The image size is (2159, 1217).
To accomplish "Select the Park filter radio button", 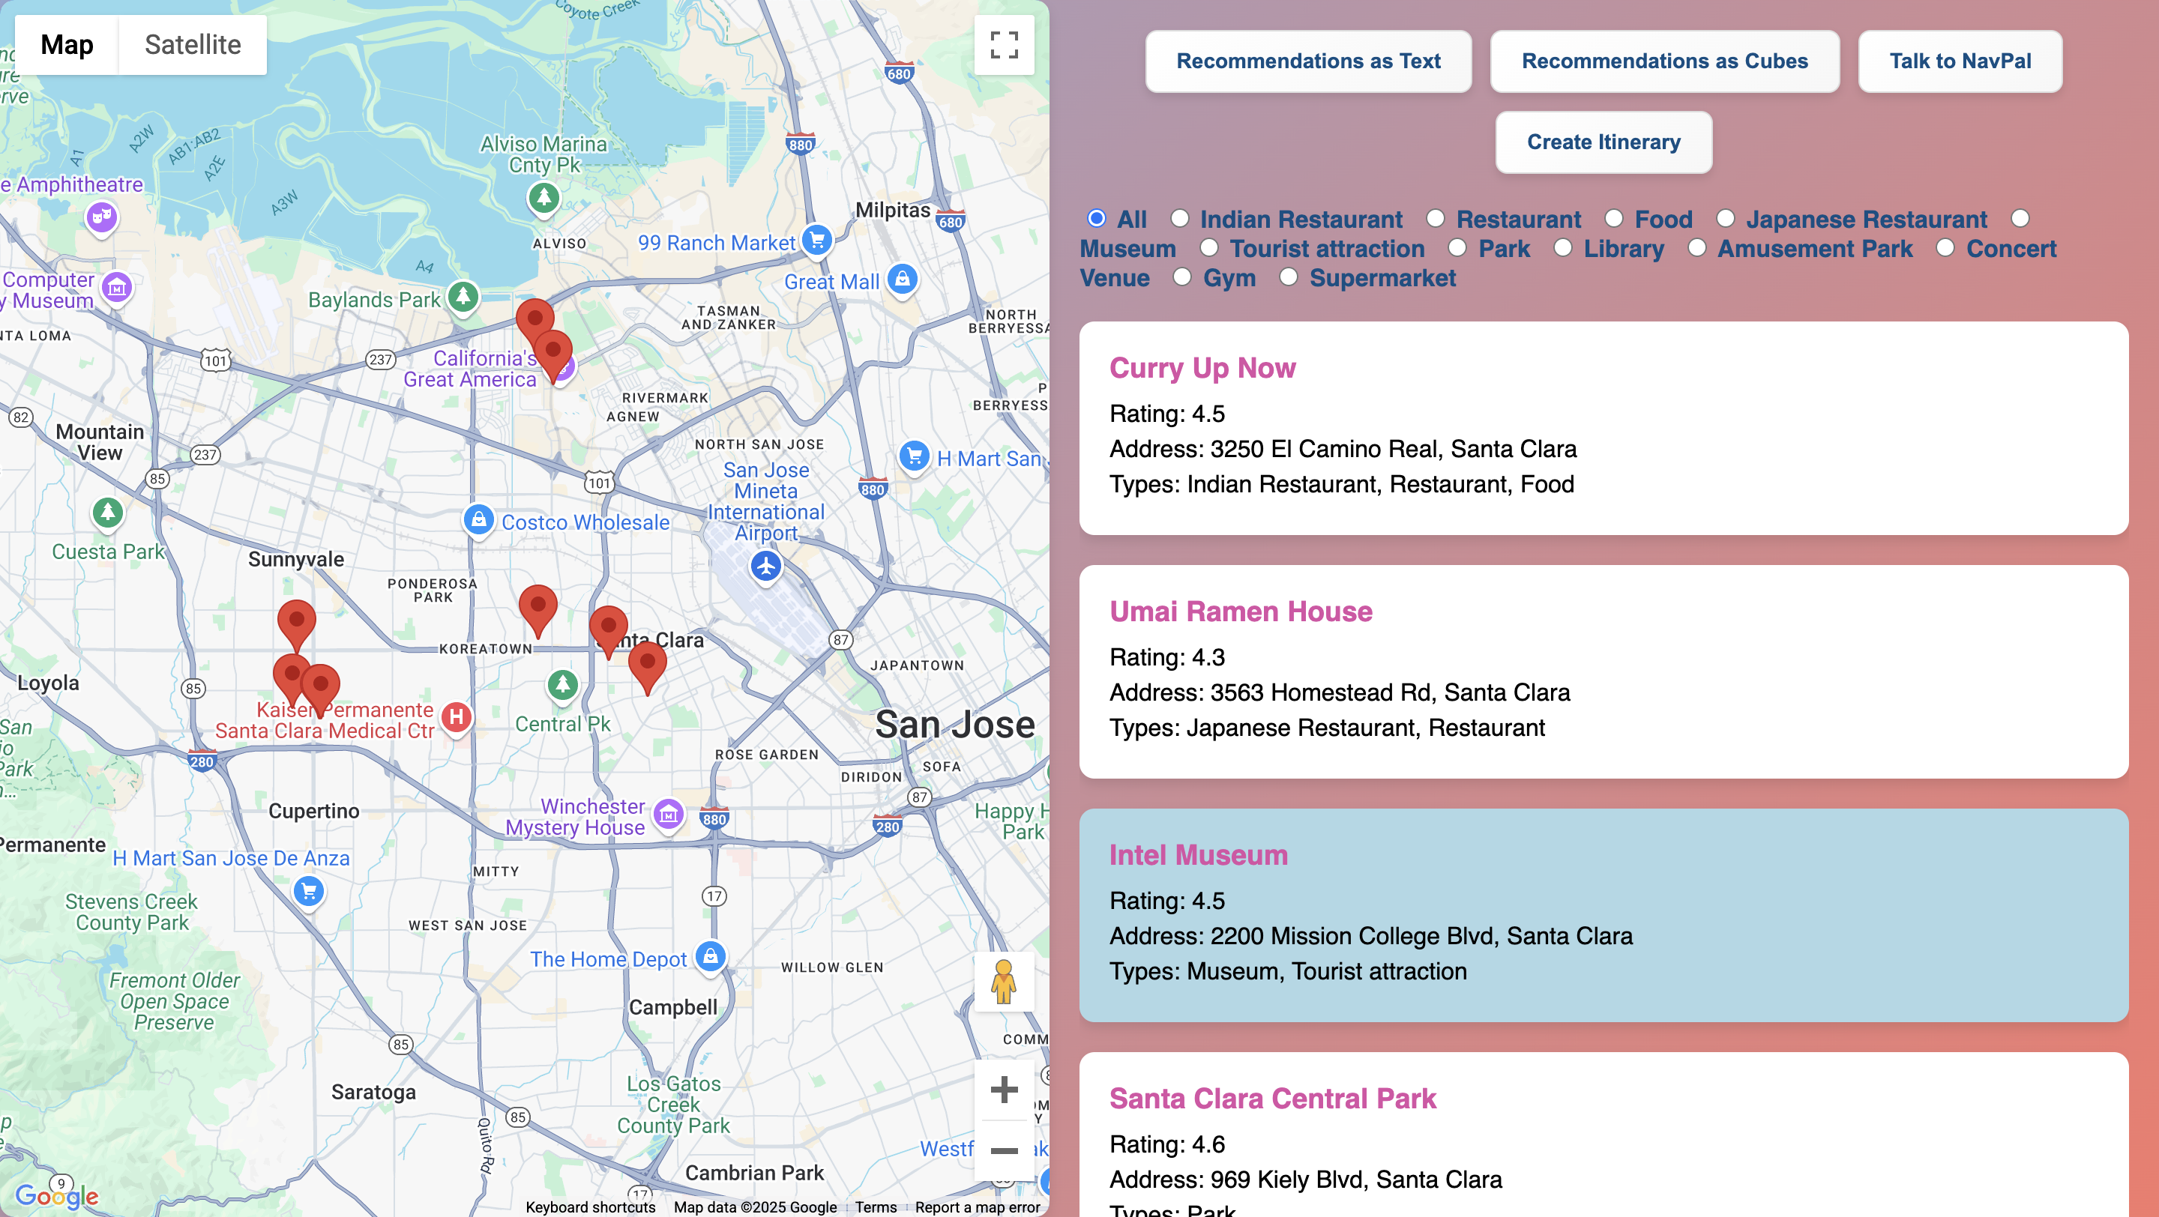I will pyautogui.click(x=1457, y=248).
